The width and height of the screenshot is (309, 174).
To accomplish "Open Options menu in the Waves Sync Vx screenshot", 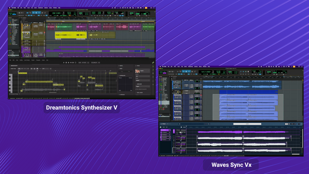I will click(x=196, y=66).
